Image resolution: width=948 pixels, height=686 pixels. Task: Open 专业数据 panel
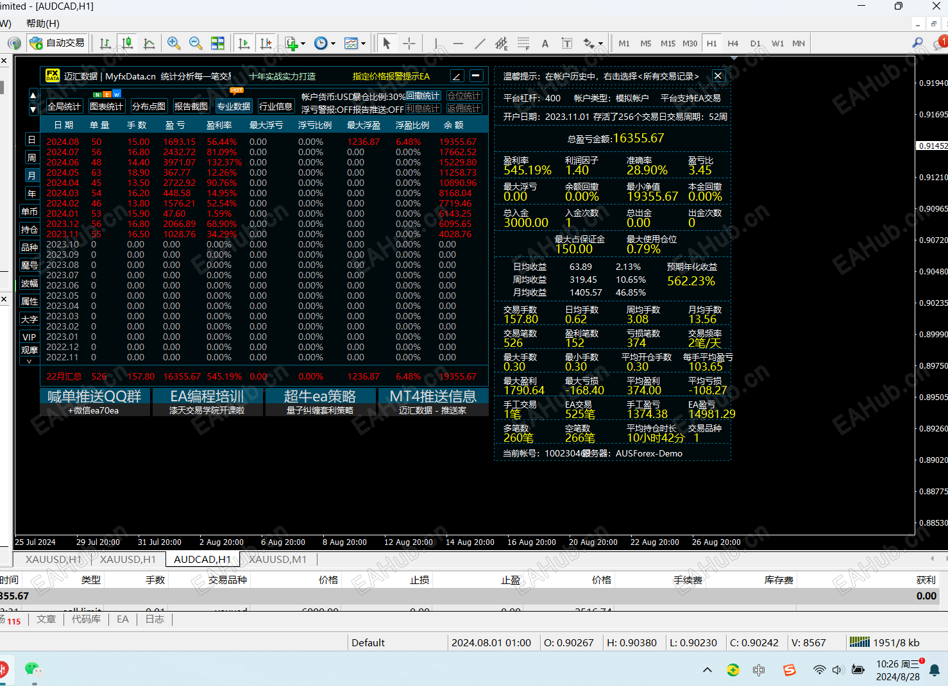[x=233, y=106]
